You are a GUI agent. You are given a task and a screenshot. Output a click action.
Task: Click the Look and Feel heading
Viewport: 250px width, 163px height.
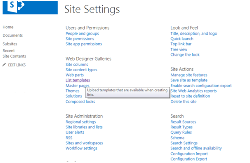pos(184,28)
